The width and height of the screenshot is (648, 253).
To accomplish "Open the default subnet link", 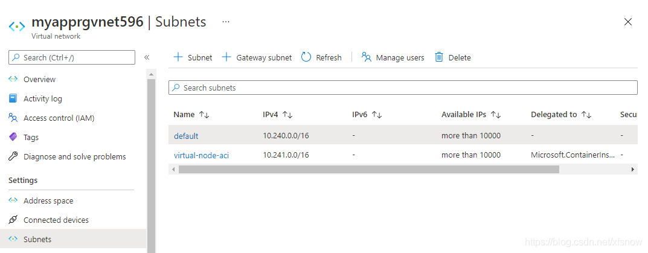I will [x=186, y=136].
